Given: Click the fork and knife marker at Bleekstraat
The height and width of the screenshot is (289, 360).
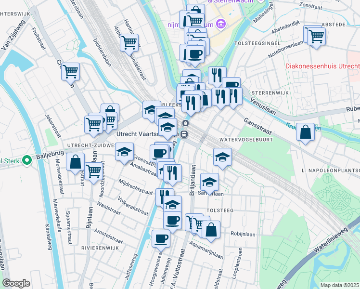Looking at the screenshot, I should pyautogui.click(x=191, y=104).
